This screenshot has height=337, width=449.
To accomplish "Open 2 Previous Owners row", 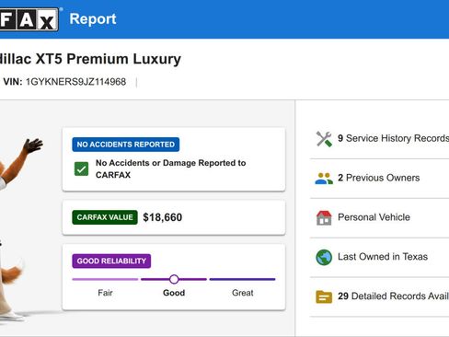I will [380, 179].
